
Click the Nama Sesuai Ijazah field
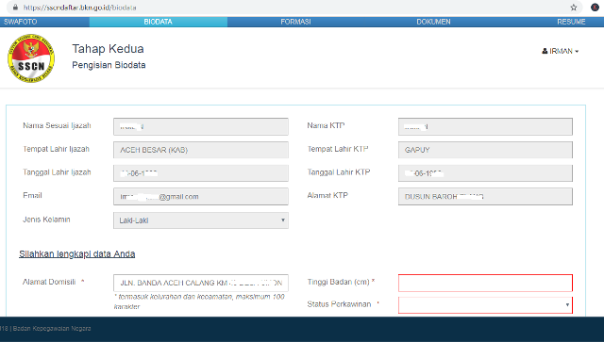click(201, 126)
